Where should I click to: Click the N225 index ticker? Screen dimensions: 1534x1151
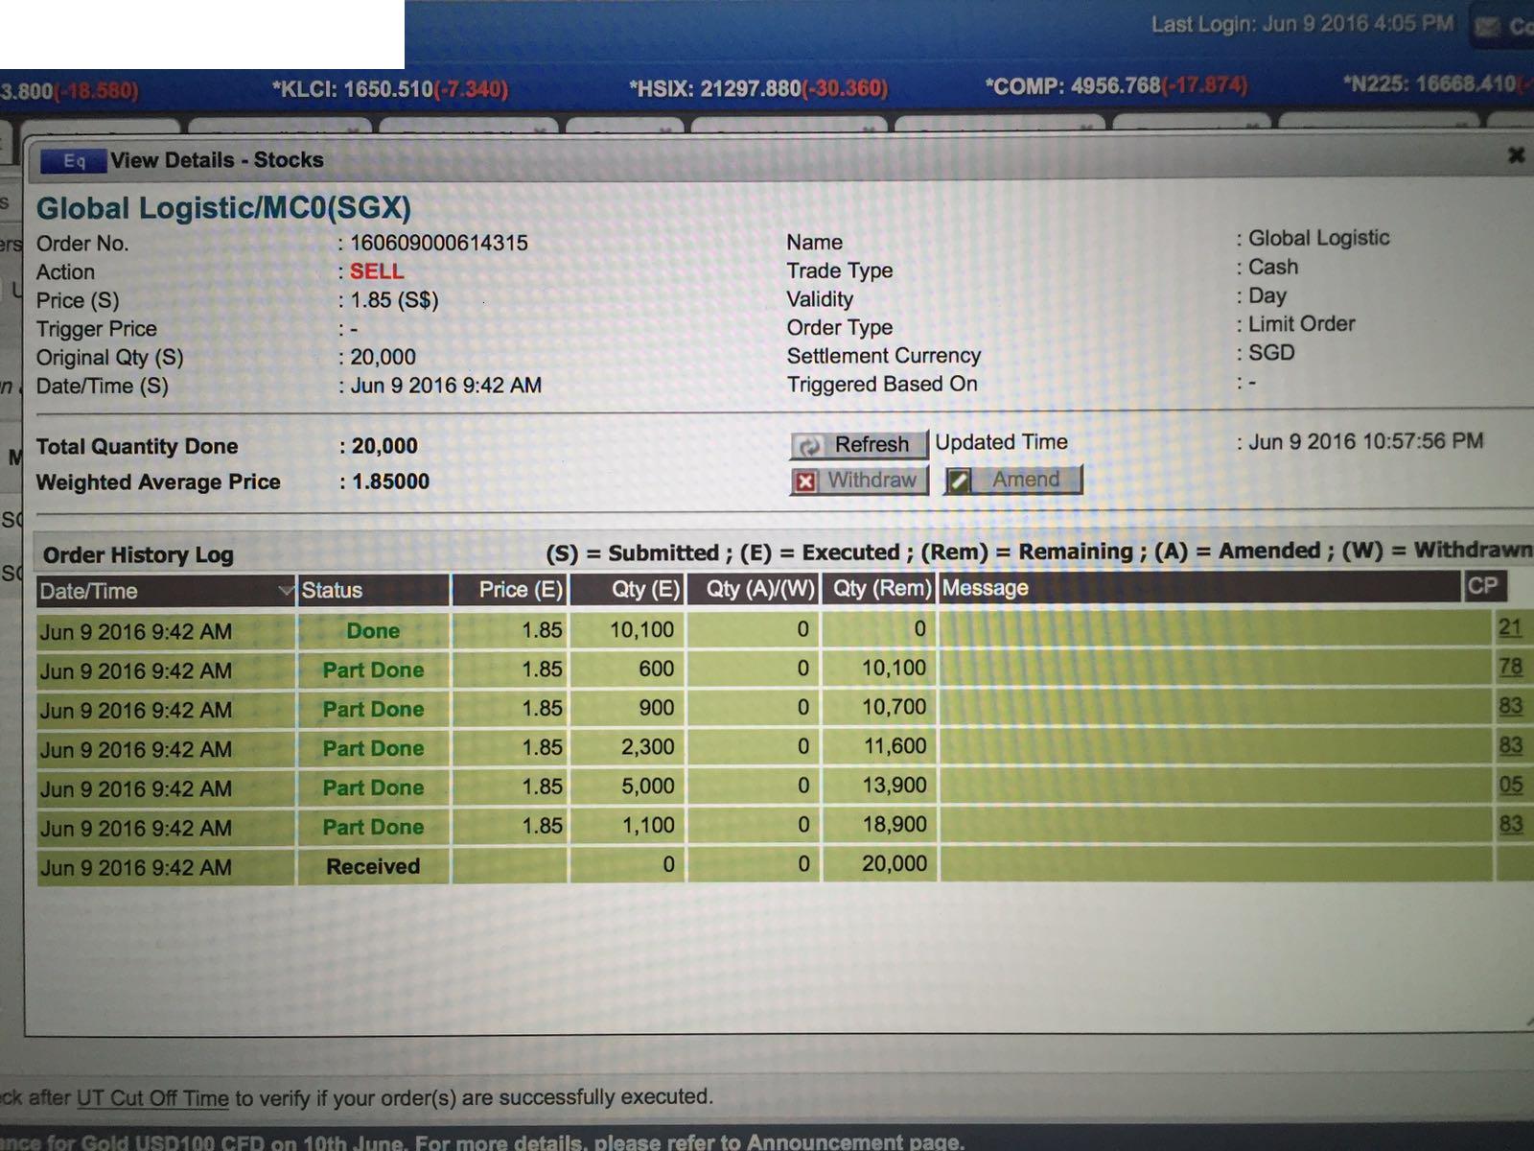click(x=1437, y=84)
